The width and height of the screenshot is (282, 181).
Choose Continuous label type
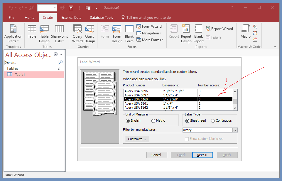(221, 121)
